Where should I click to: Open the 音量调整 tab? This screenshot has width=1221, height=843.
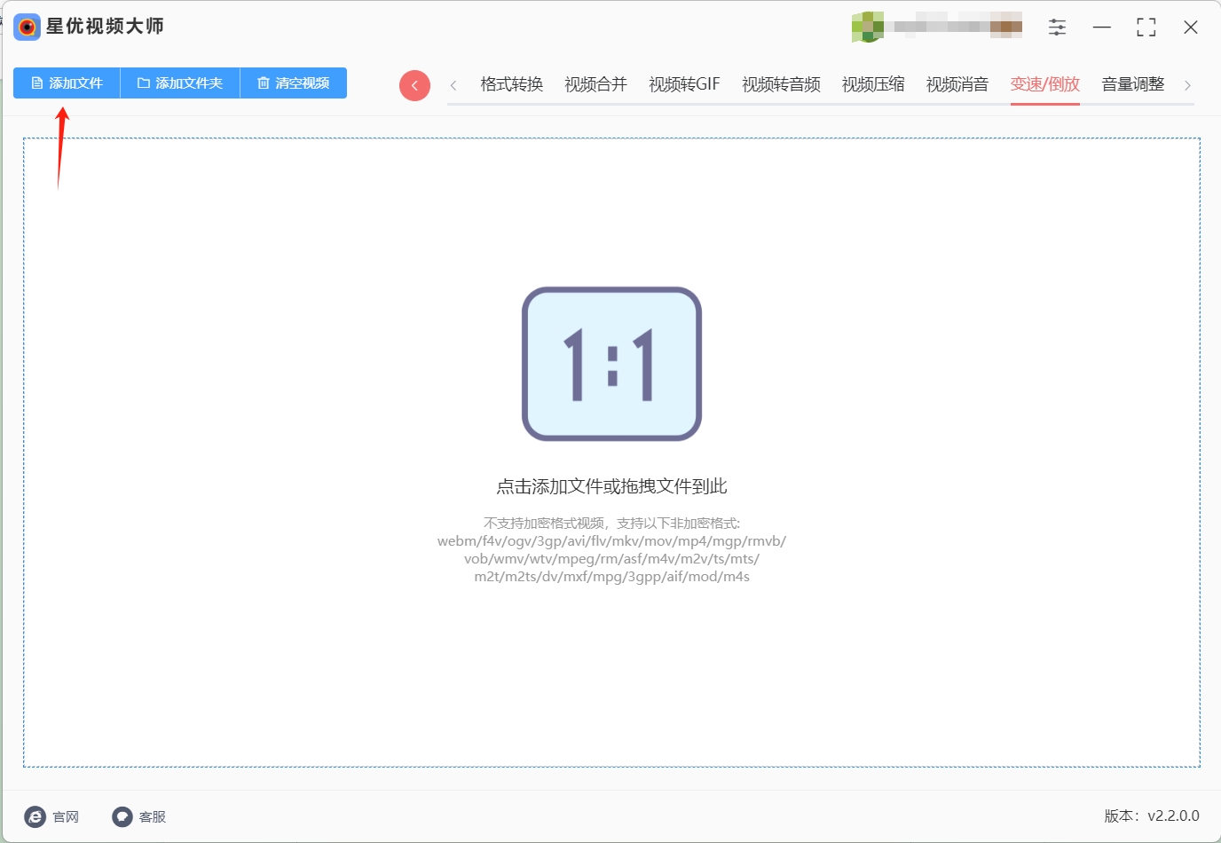[x=1133, y=84]
